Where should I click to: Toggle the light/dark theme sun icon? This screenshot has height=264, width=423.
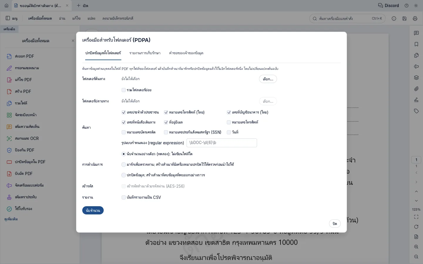(416, 6)
